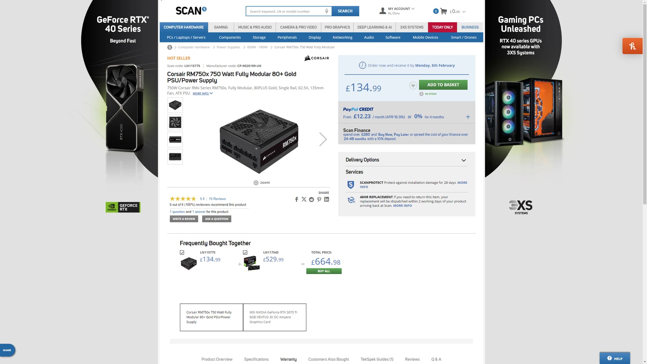Share the product via Reddit icon

(311, 199)
